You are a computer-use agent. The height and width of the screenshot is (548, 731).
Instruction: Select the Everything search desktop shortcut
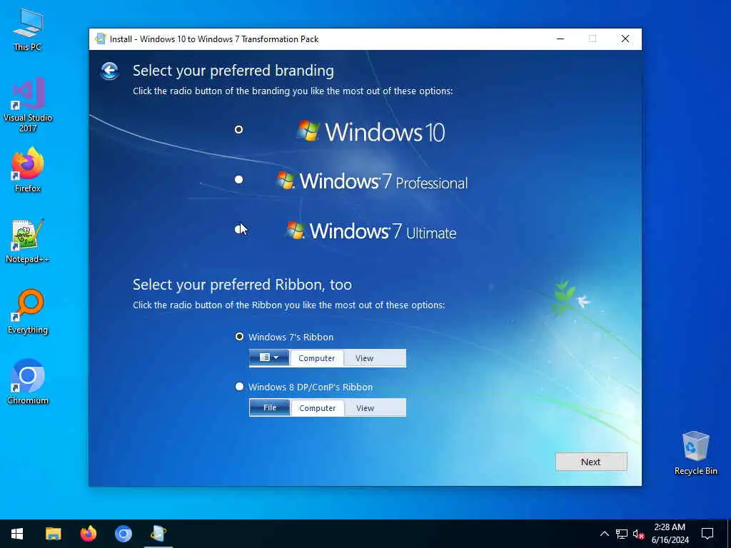(28, 311)
